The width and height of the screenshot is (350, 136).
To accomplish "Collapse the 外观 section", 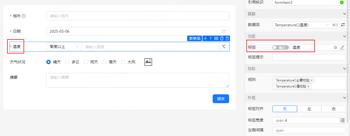I will (x=345, y=98).
